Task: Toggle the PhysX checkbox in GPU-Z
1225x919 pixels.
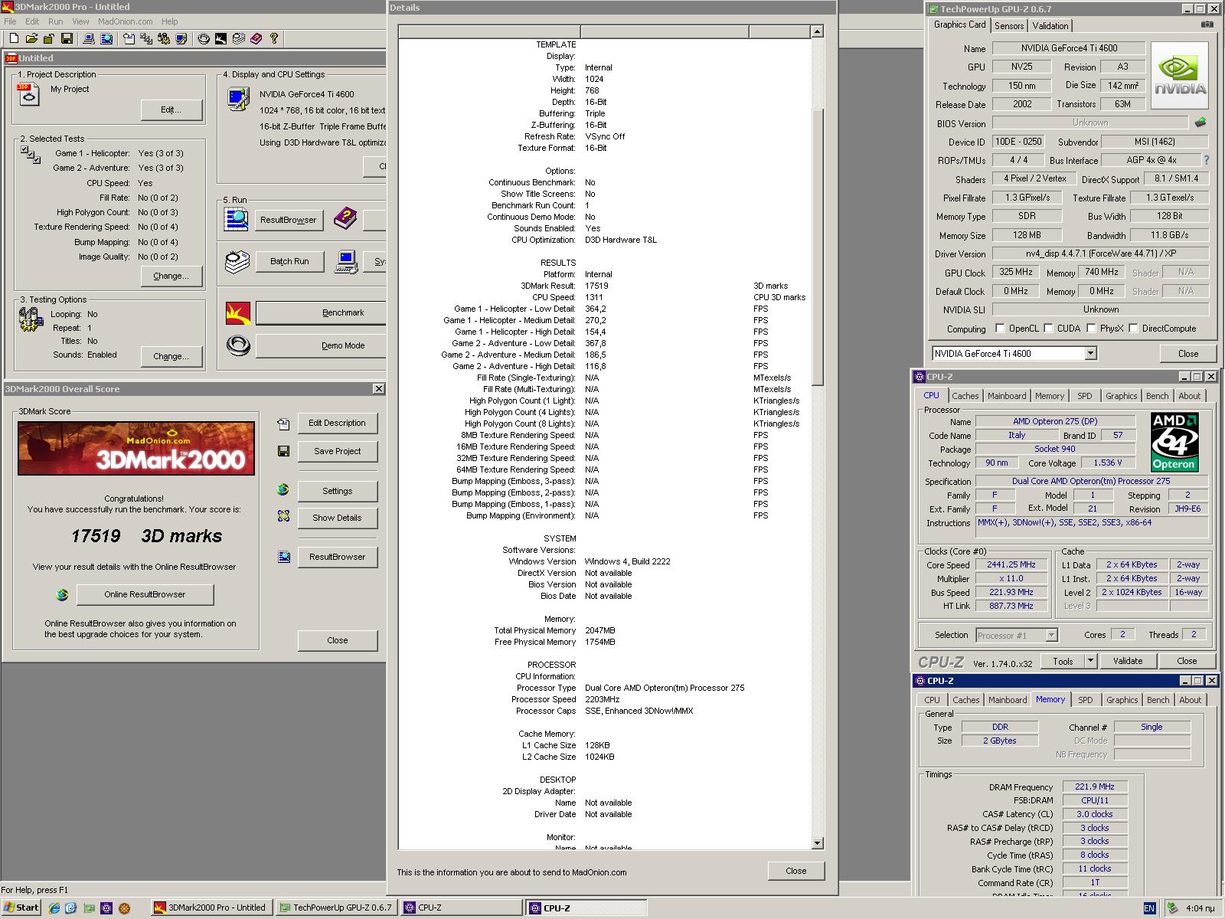Action: [x=1091, y=328]
